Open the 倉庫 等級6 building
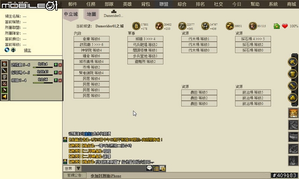Screen dimensions: 299x179 pos(92,39)
